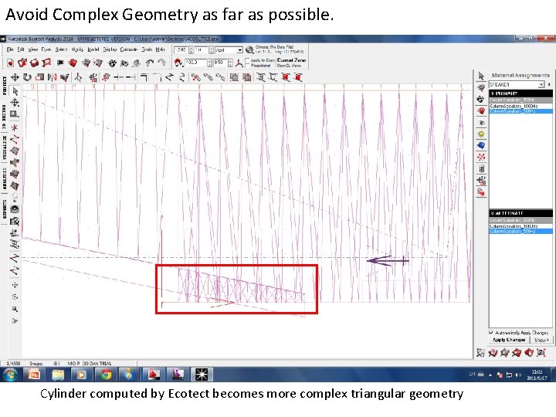Open the Display menu
The height and width of the screenshot is (417, 556).
pos(110,49)
